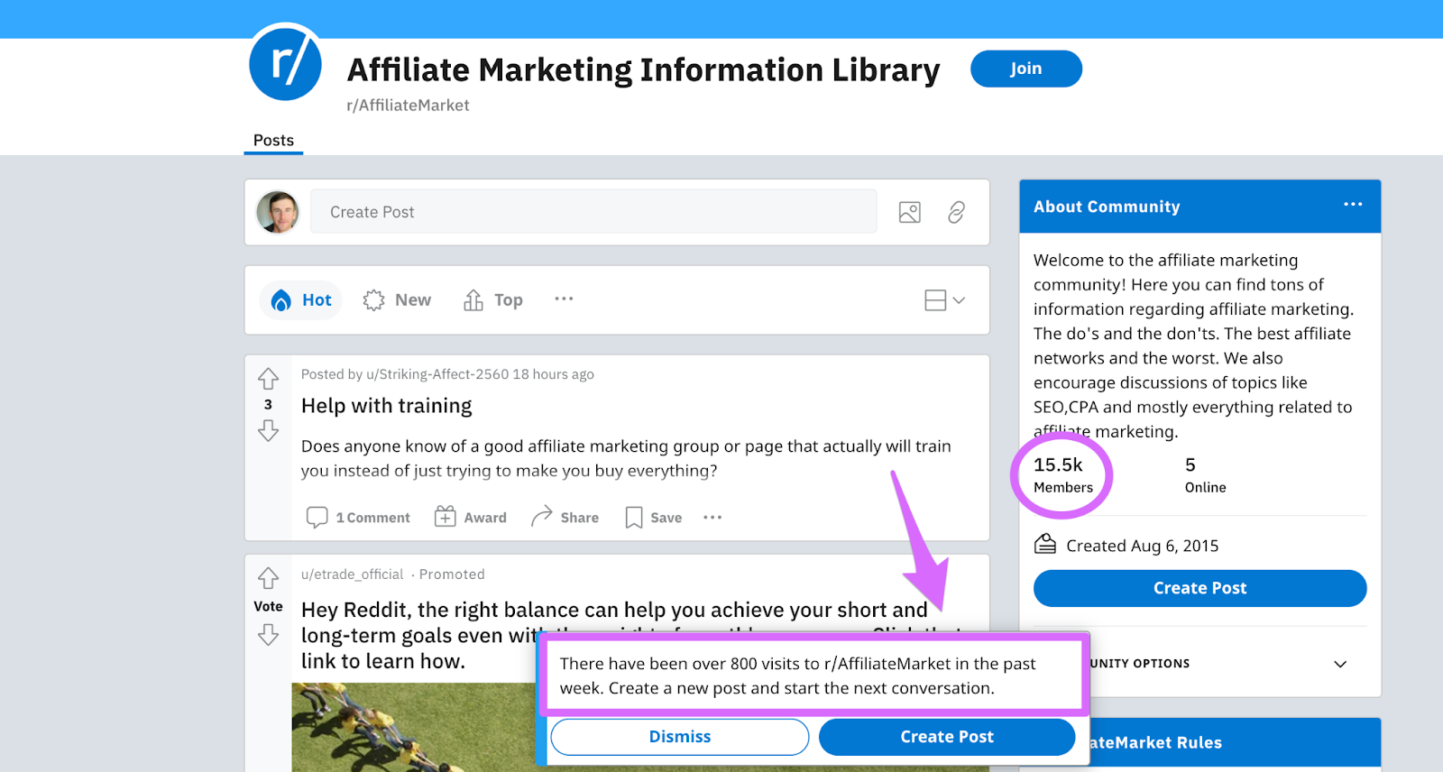
Task: Downvote the etrade_official promoted post
Action: (x=268, y=635)
